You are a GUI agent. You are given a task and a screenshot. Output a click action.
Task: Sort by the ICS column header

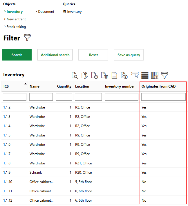click(x=6, y=86)
